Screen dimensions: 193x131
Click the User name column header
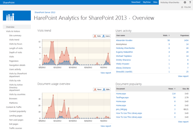pyautogui.click(x=121, y=35)
